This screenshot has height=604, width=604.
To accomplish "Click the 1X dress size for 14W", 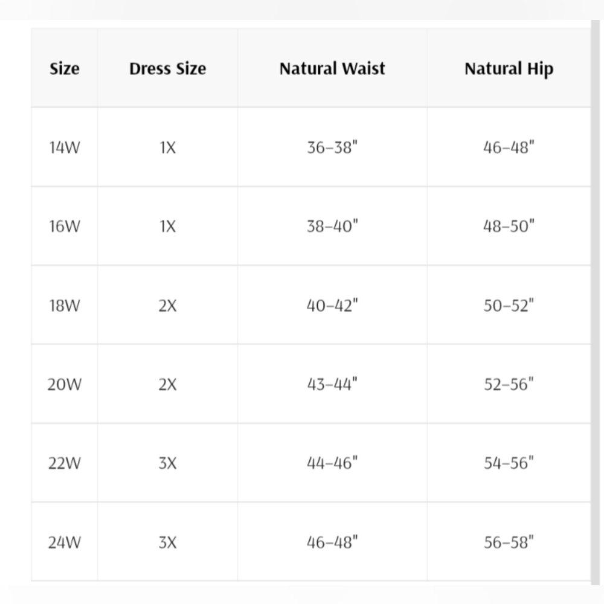I will click(x=167, y=147).
